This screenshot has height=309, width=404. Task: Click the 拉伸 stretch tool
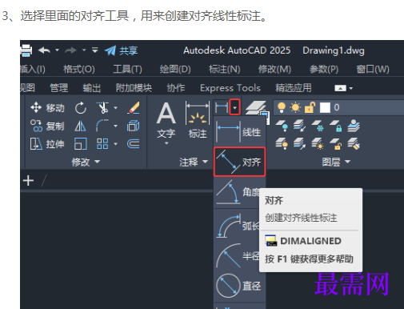47,144
